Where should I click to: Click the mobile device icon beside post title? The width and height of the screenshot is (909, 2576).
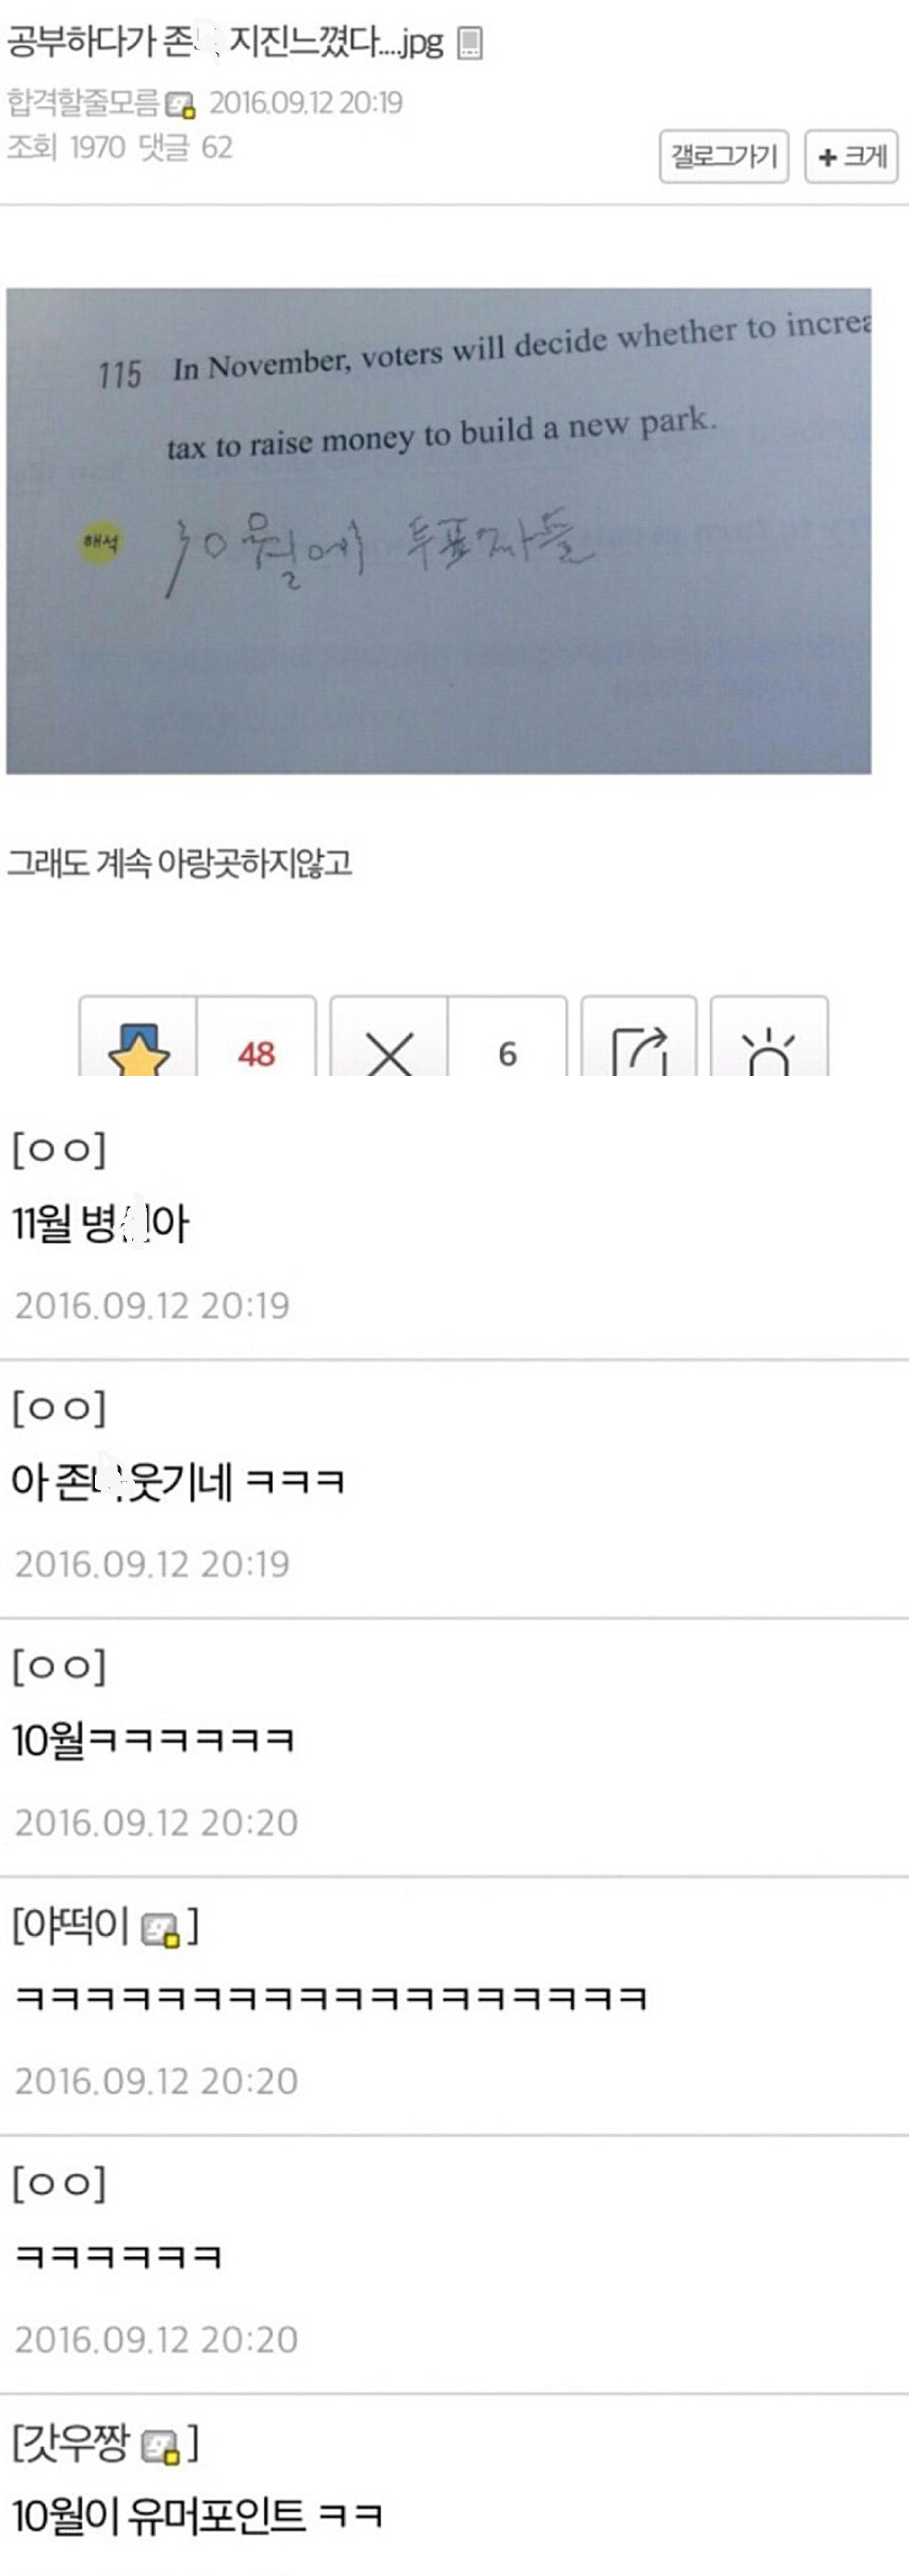tap(470, 43)
